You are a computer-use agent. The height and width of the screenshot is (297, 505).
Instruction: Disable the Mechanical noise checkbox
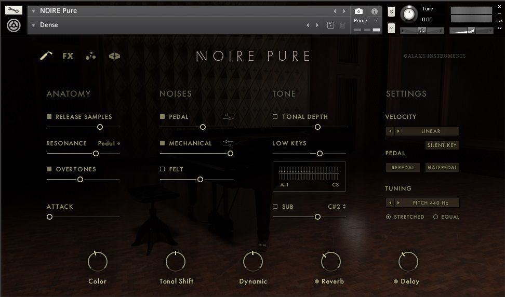coord(162,143)
